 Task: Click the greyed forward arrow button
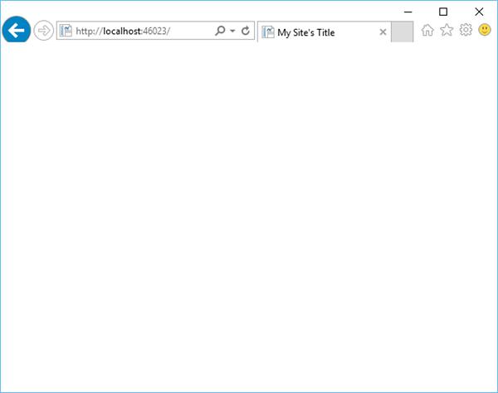pos(43,31)
